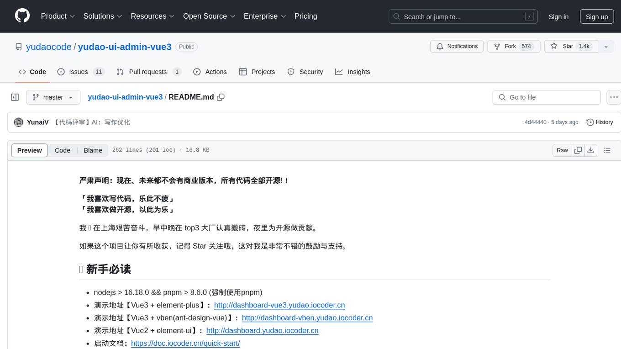
Task: Select the Blame view
Action: tap(93, 150)
